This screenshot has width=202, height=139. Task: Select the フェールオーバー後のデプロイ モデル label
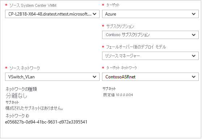(136, 47)
